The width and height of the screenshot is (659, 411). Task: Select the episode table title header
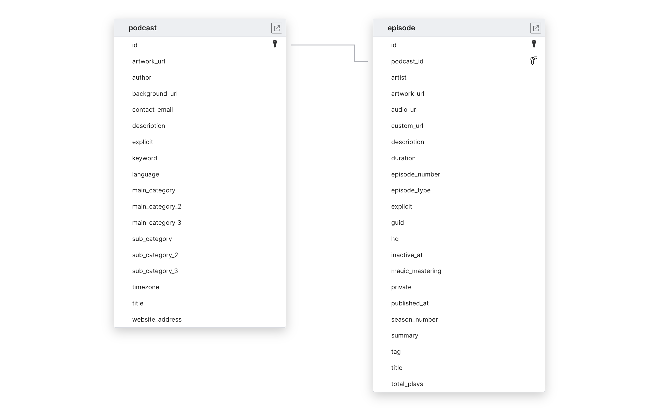[459, 27]
